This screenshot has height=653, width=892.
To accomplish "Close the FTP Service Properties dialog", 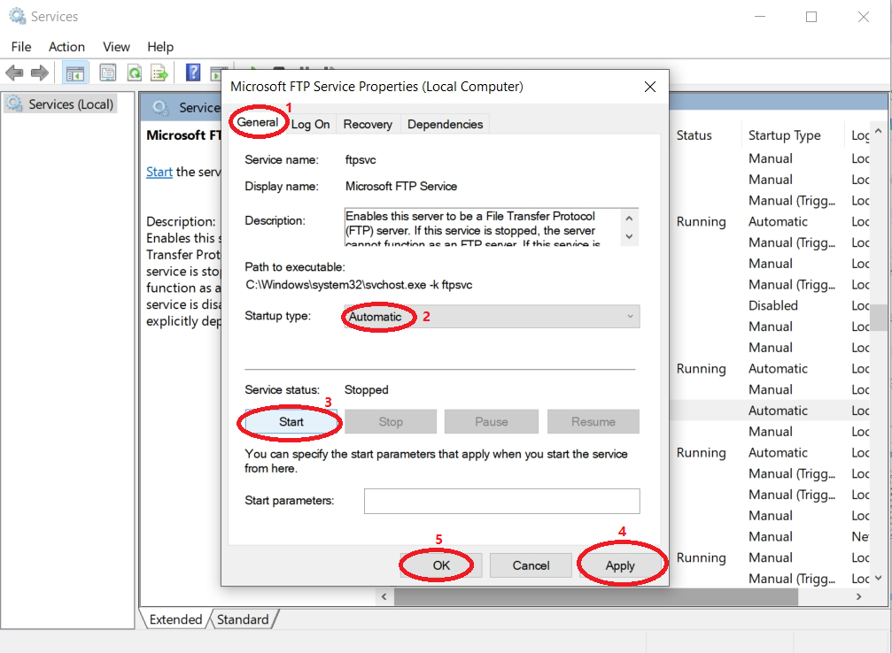I will [649, 87].
